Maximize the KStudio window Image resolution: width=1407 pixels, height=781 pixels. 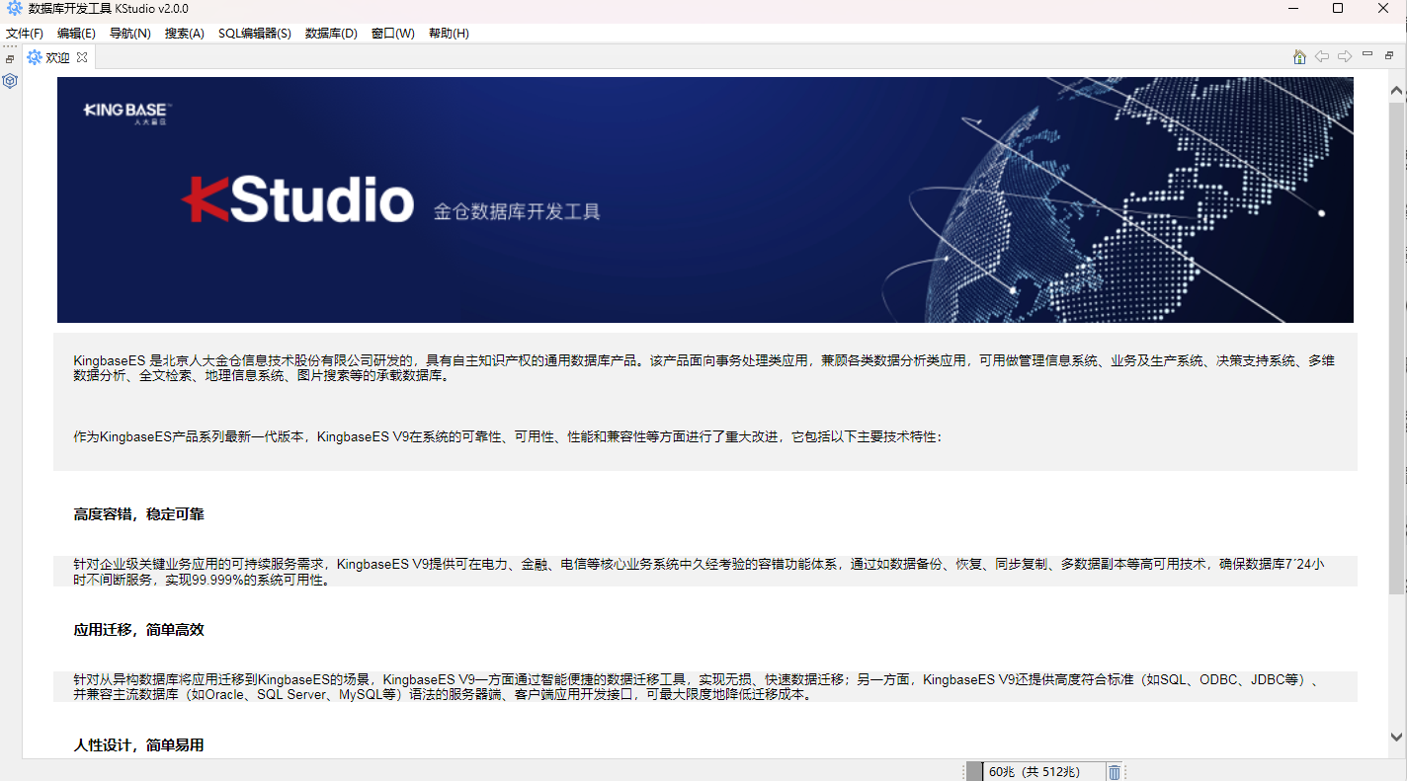[1338, 9]
